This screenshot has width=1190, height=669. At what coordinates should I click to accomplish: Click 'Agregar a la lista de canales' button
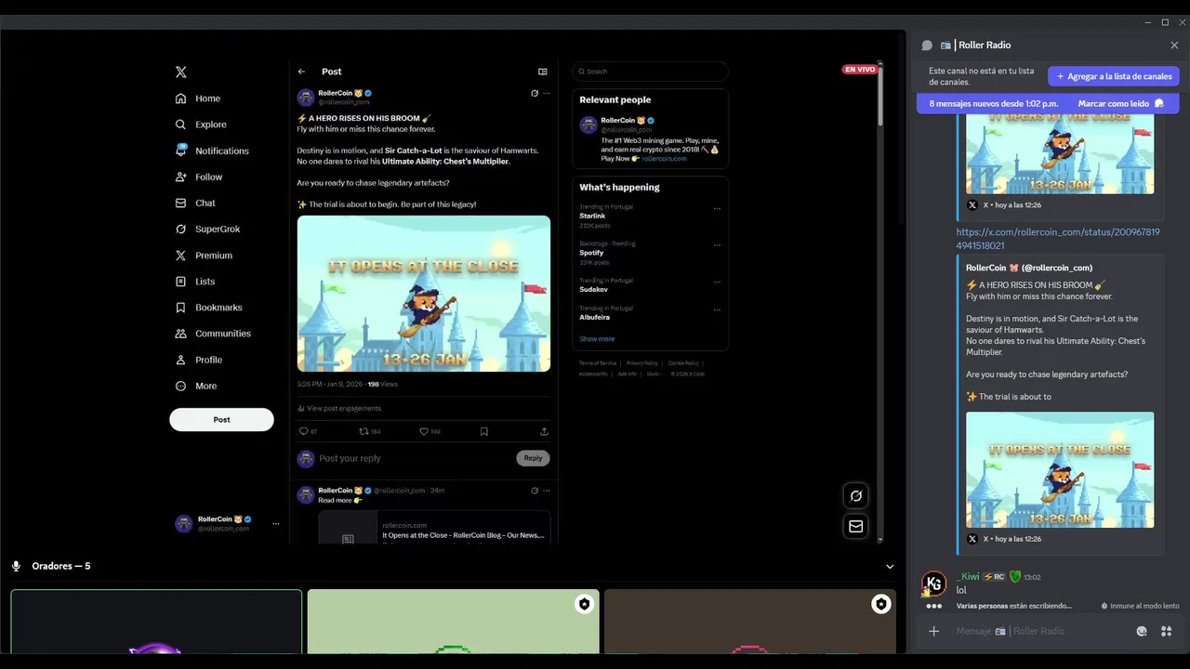[x=1114, y=76]
